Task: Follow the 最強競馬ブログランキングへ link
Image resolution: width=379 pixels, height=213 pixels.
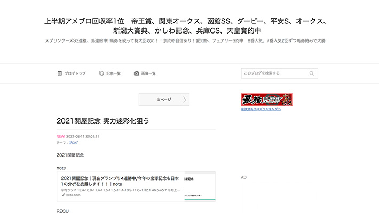Action: point(260,109)
